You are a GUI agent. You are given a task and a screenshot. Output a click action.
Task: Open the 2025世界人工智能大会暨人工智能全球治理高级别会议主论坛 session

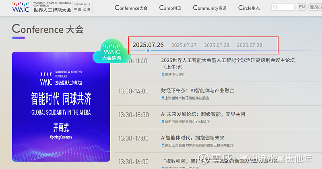pyautogui.click(x=228, y=63)
